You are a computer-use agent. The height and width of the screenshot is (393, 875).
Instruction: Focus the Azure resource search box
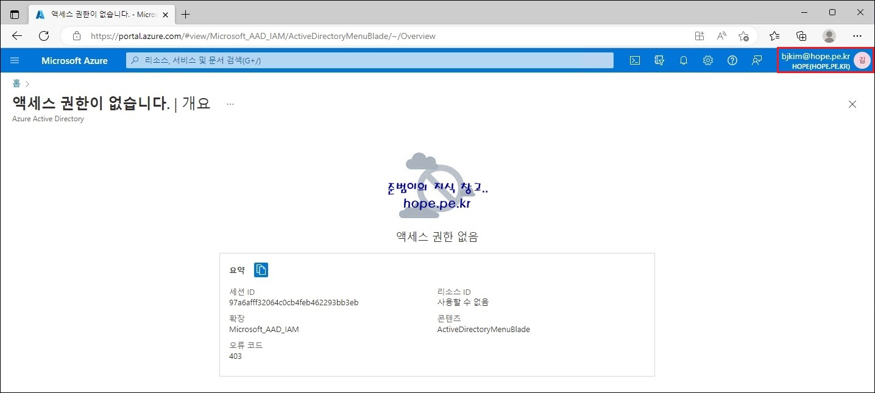click(x=370, y=60)
